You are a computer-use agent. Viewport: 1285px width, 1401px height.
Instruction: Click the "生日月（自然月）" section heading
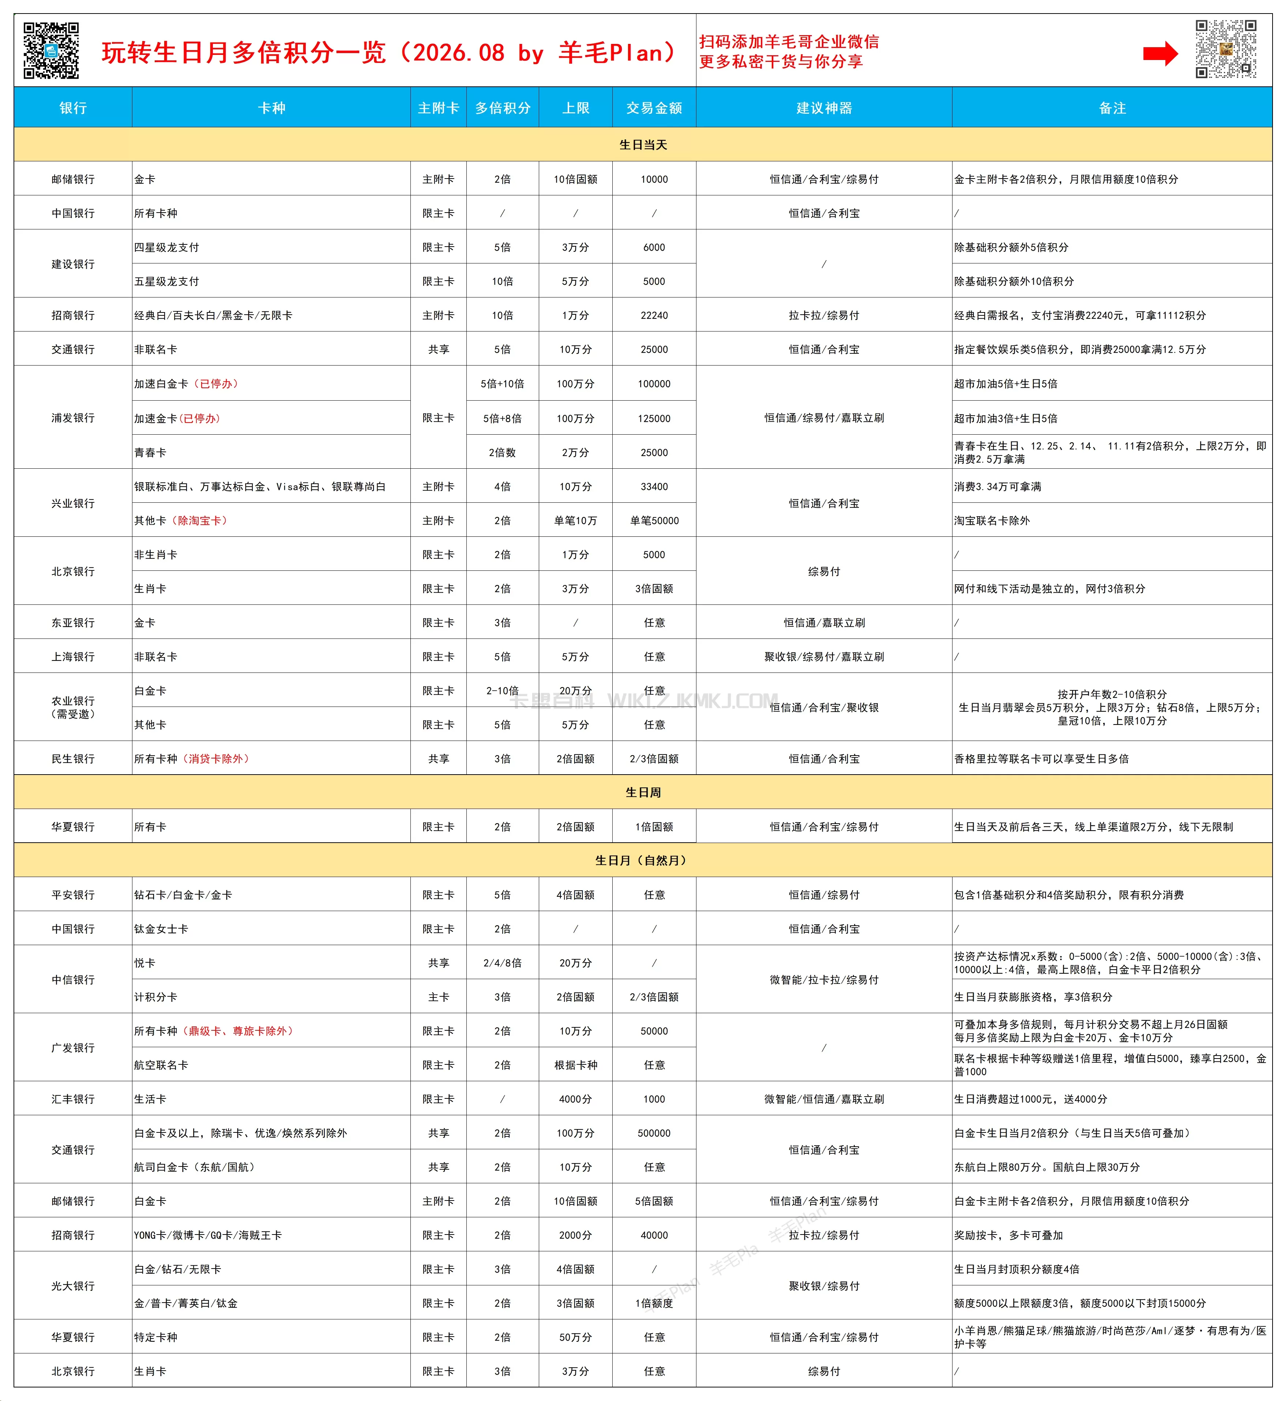643,861
